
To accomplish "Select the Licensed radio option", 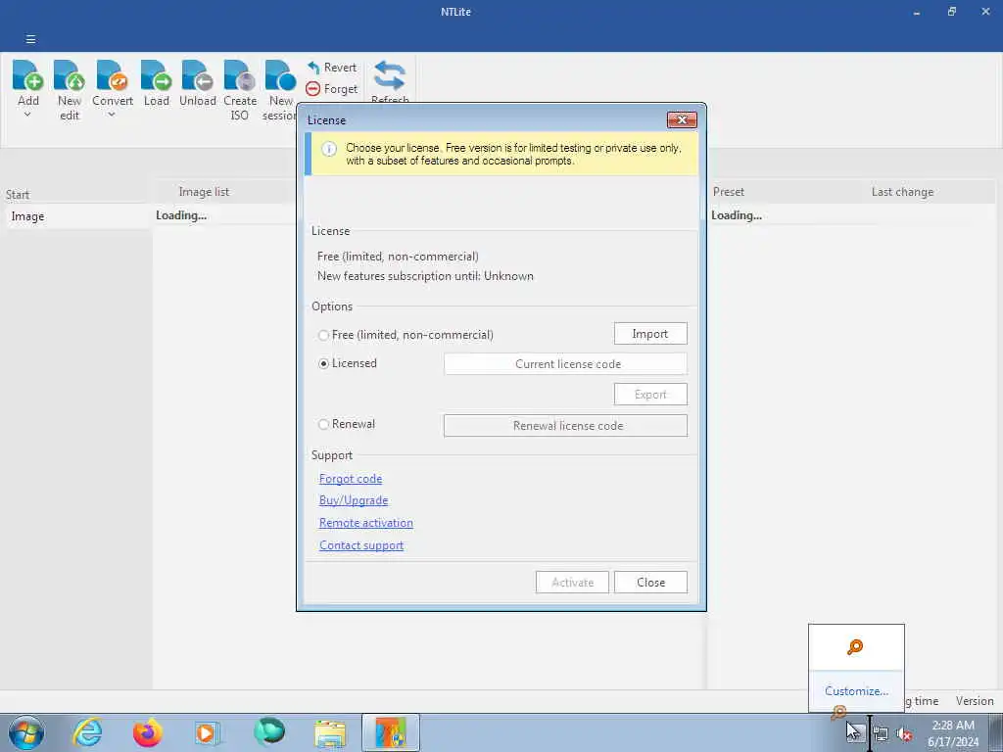I will pyautogui.click(x=323, y=363).
